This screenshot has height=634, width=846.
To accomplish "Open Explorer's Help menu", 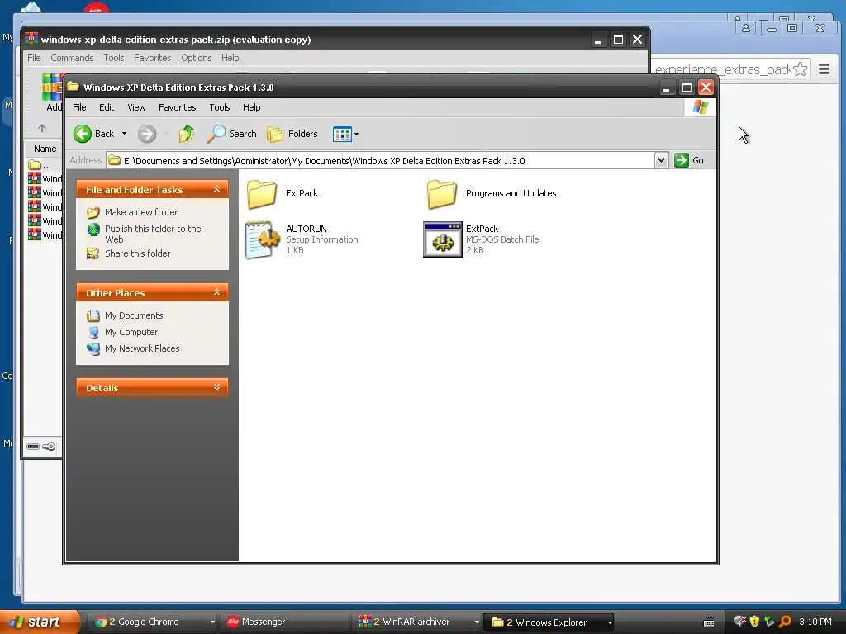I will [x=251, y=107].
